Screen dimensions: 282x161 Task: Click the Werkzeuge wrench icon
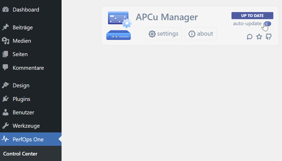pyautogui.click(x=6, y=126)
